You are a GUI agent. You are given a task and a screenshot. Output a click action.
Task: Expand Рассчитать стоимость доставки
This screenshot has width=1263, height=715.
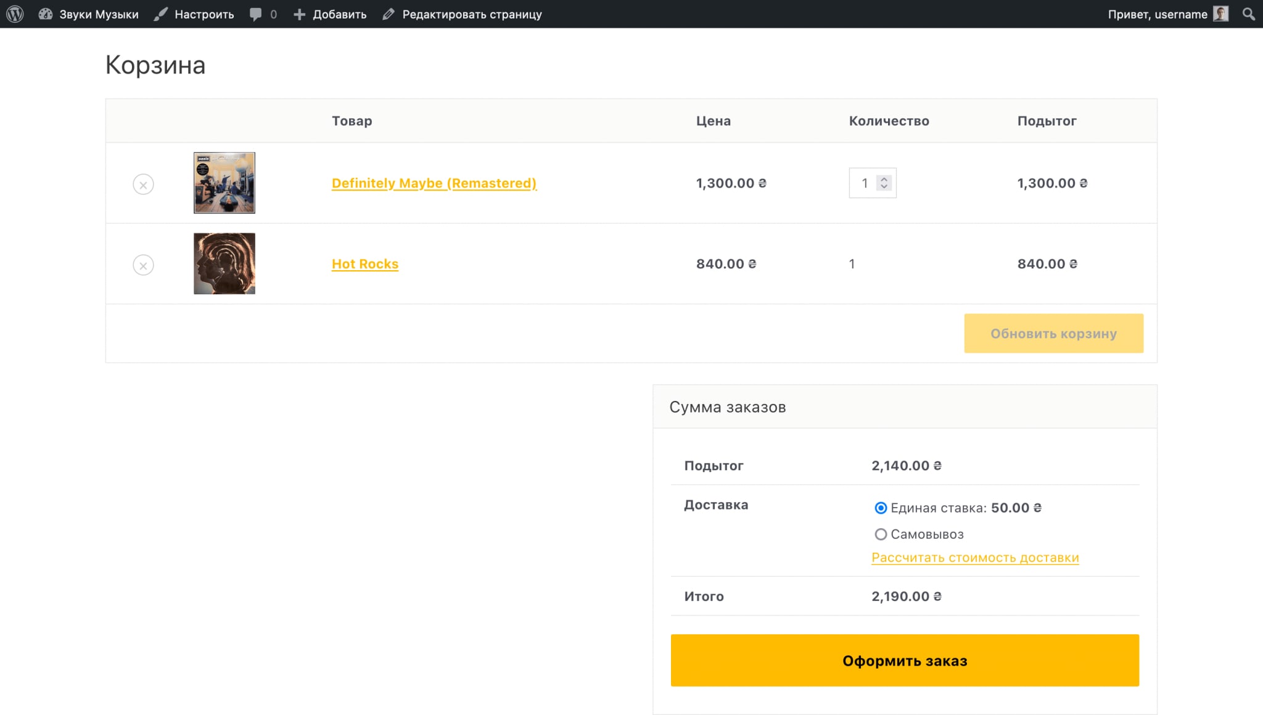pos(975,558)
